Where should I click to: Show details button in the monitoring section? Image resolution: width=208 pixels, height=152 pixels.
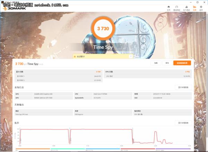tap(183, 123)
